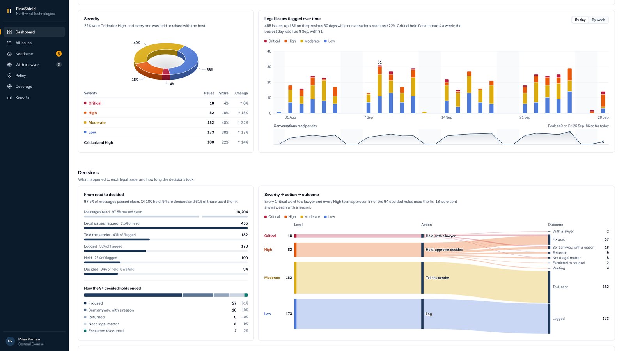
Task: Click the Held 22% of flagged row
Action: [x=166, y=259]
